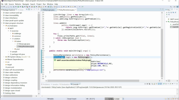
Task: Close the PolicyPersistence.java editor tab
Action: point(76,10)
